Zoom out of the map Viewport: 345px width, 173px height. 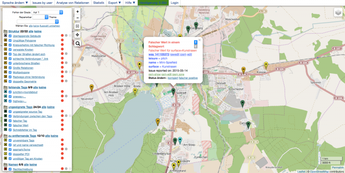78,18
